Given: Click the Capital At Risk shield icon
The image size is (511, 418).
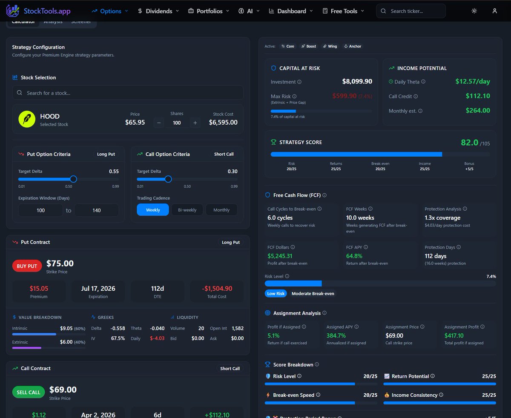Looking at the screenshot, I should (273, 68).
